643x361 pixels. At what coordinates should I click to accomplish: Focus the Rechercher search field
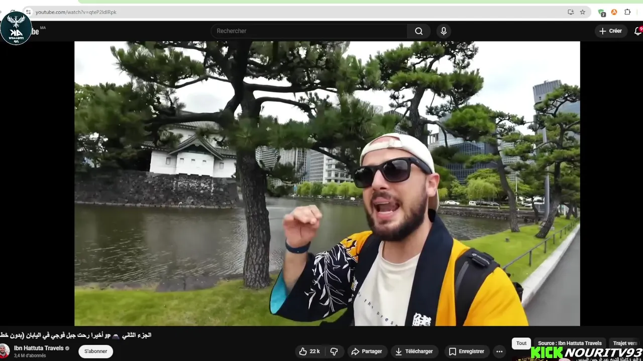point(309,31)
